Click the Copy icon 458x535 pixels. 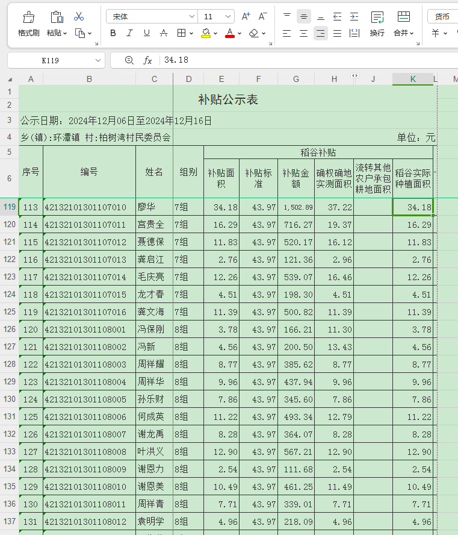tap(79, 33)
